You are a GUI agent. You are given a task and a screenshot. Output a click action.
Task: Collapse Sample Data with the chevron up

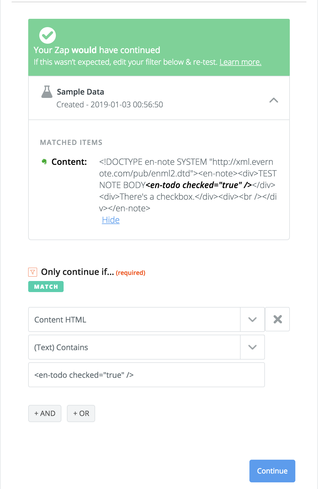point(274,100)
